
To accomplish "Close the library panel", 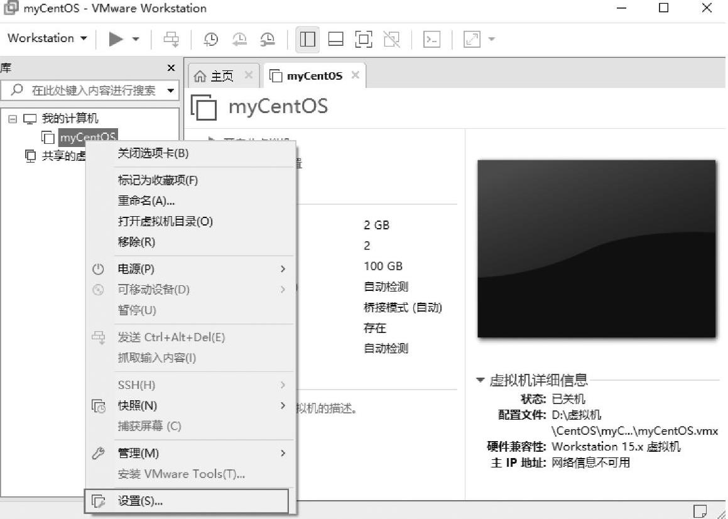I will (x=171, y=68).
